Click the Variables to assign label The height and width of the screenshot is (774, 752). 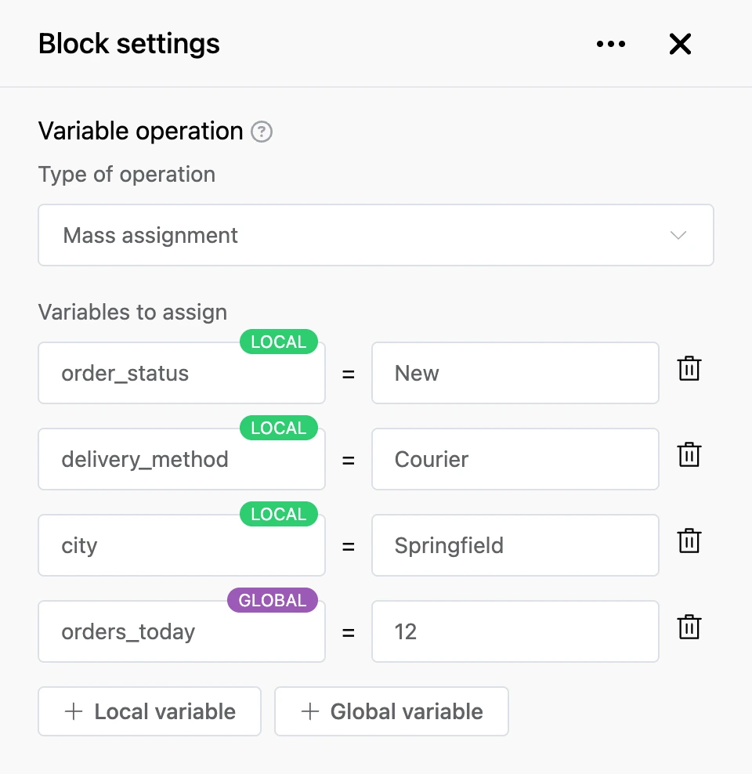(132, 312)
